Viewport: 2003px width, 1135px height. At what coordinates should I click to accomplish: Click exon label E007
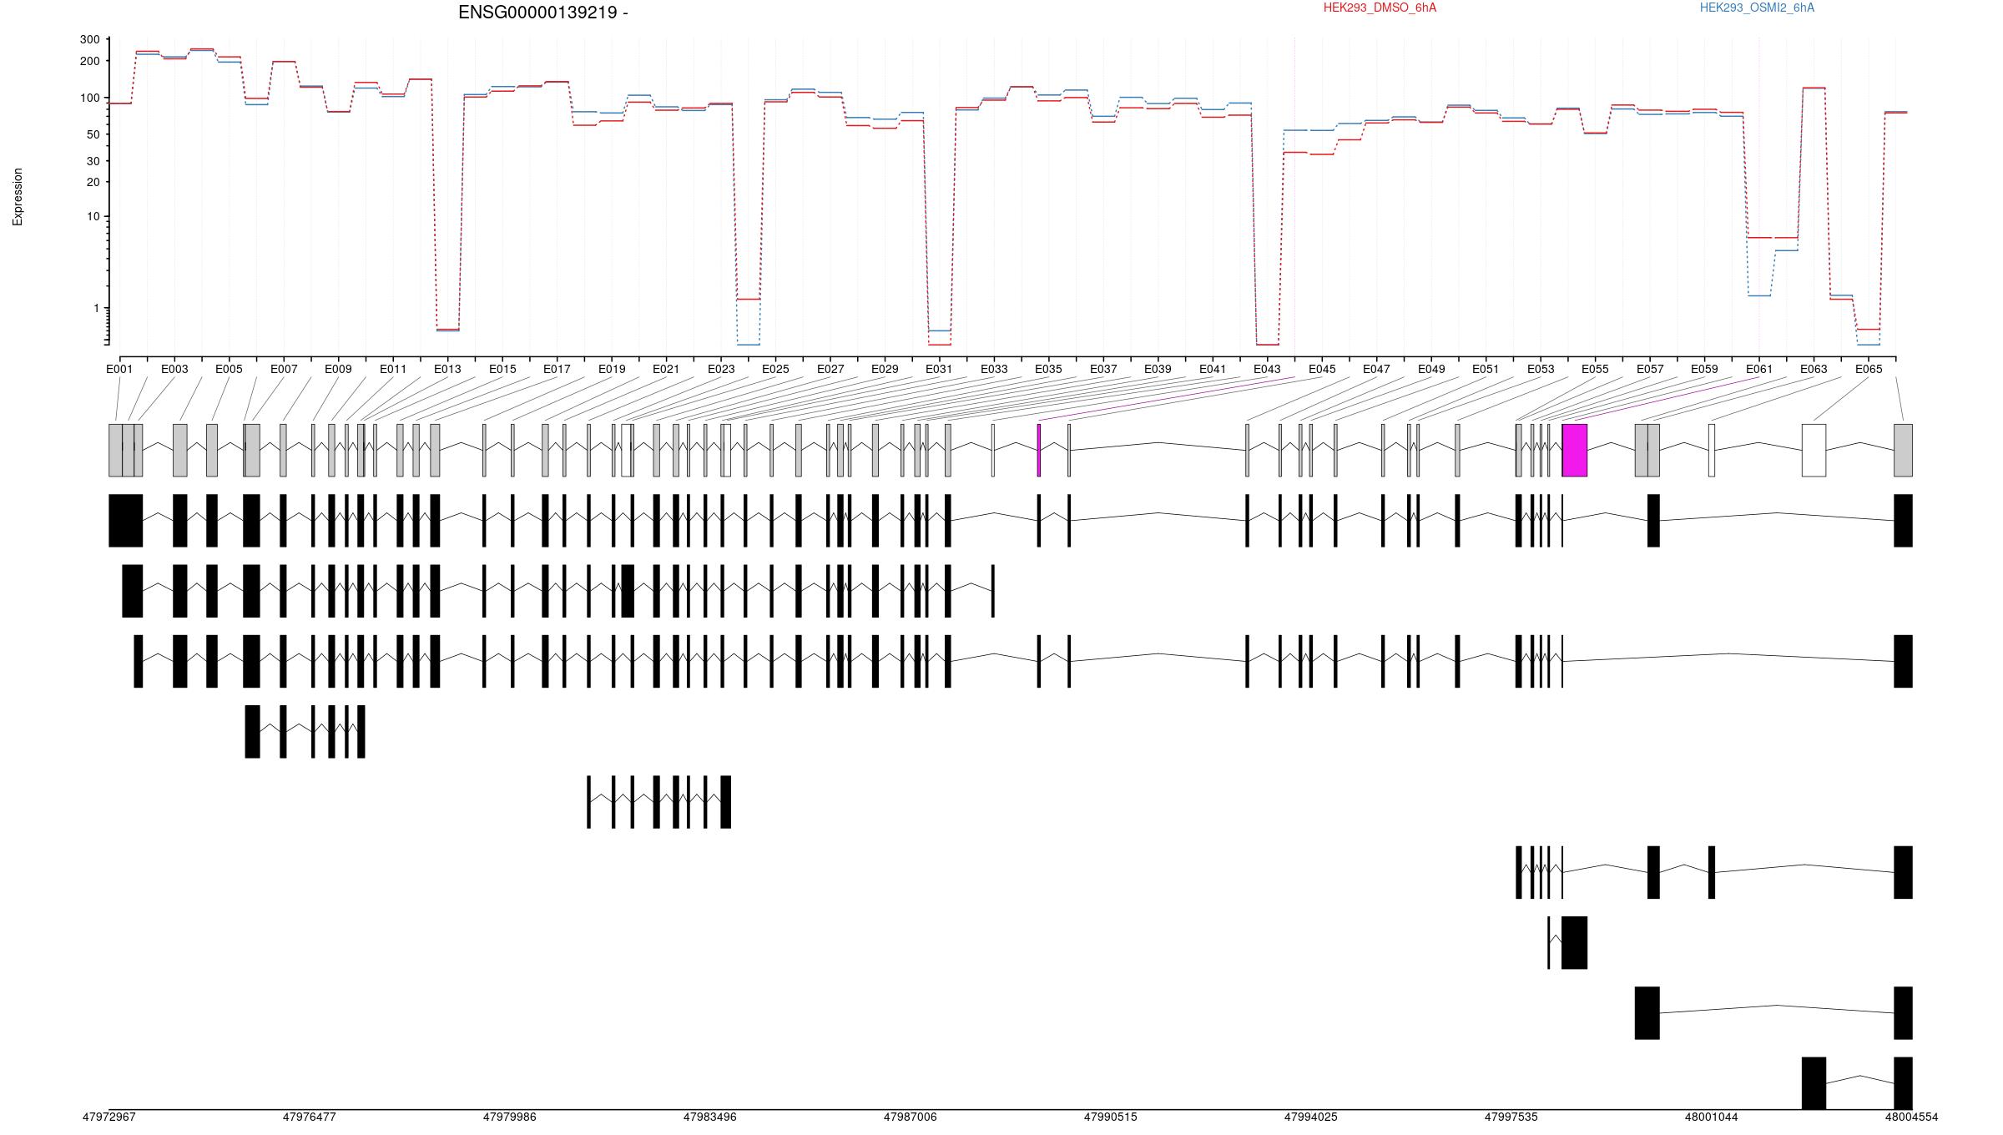tap(284, 369)
